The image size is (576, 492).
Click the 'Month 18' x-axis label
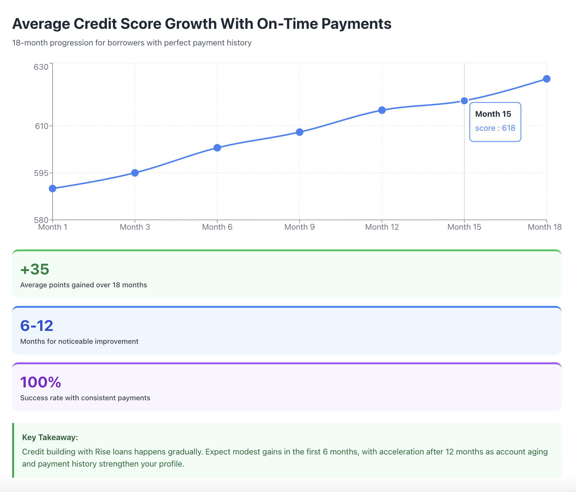545,227
